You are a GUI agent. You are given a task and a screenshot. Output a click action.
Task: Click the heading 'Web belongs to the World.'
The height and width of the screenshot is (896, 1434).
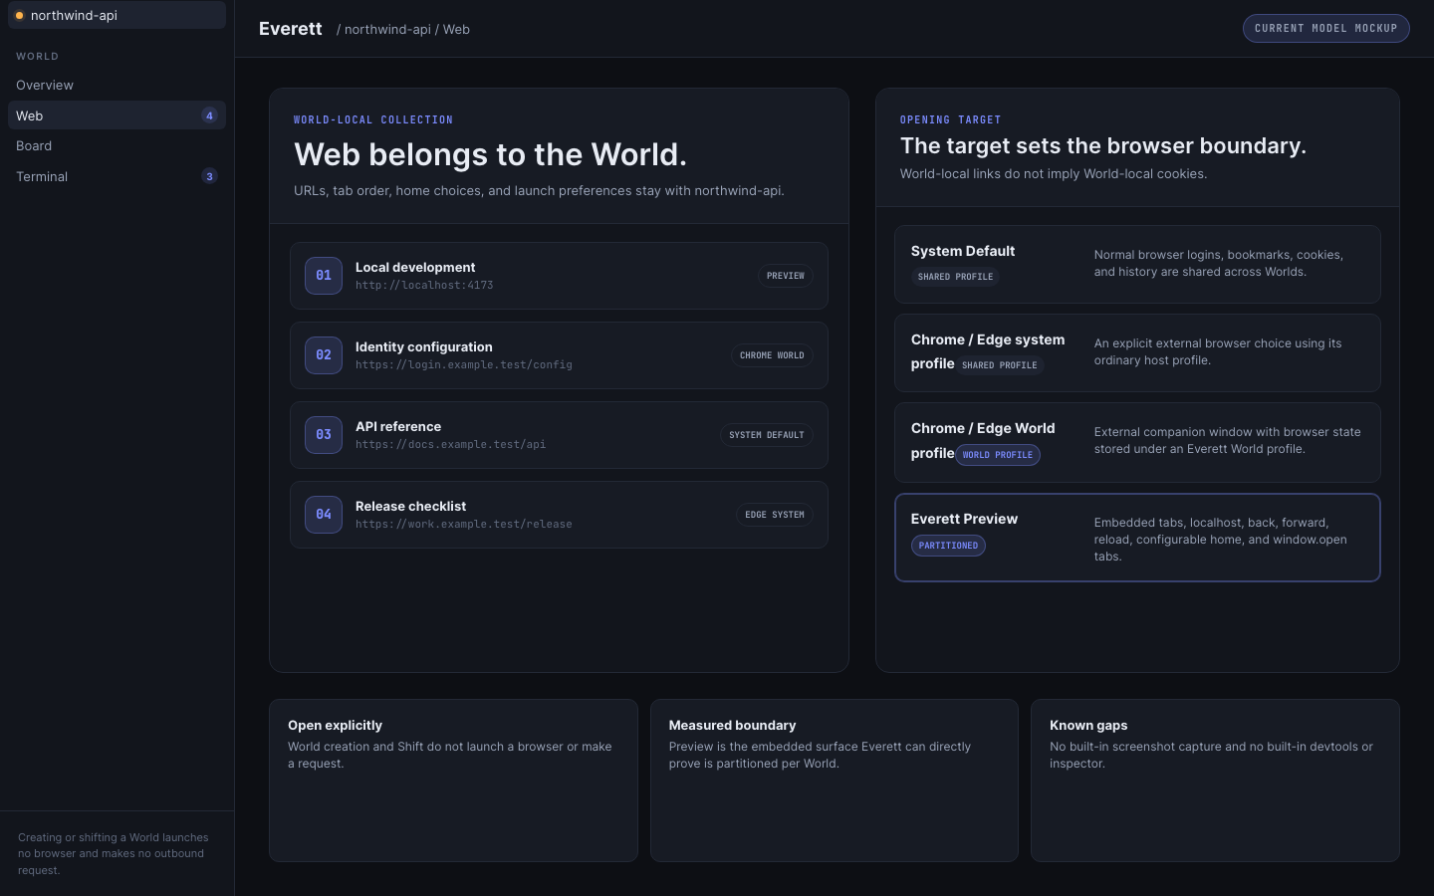(490, 154)
